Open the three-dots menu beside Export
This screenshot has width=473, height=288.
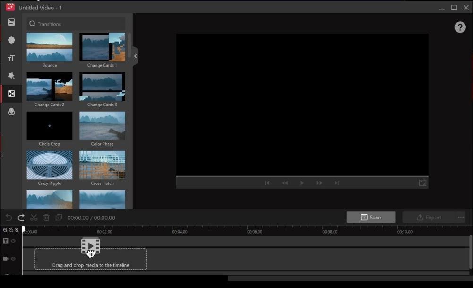(461, 218)
